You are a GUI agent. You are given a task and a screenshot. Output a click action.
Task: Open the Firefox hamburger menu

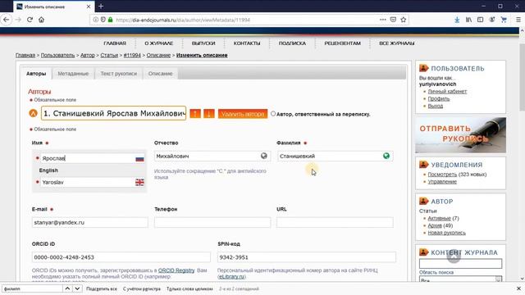(x=518, y=20)
